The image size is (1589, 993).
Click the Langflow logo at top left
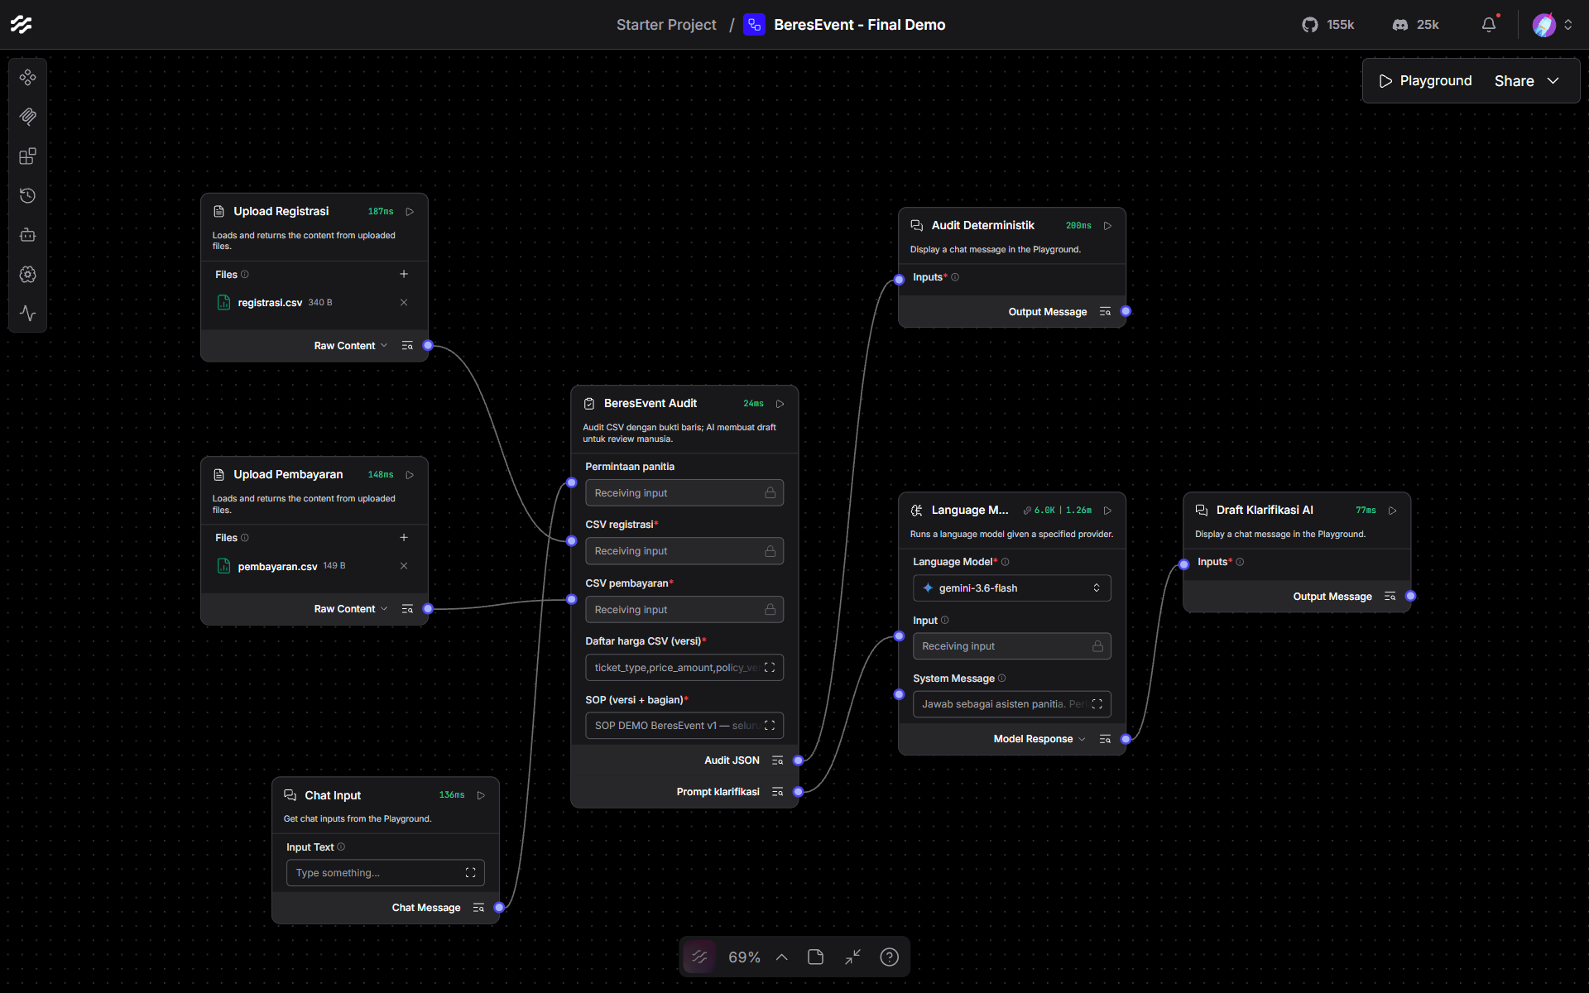pos(22,25)
